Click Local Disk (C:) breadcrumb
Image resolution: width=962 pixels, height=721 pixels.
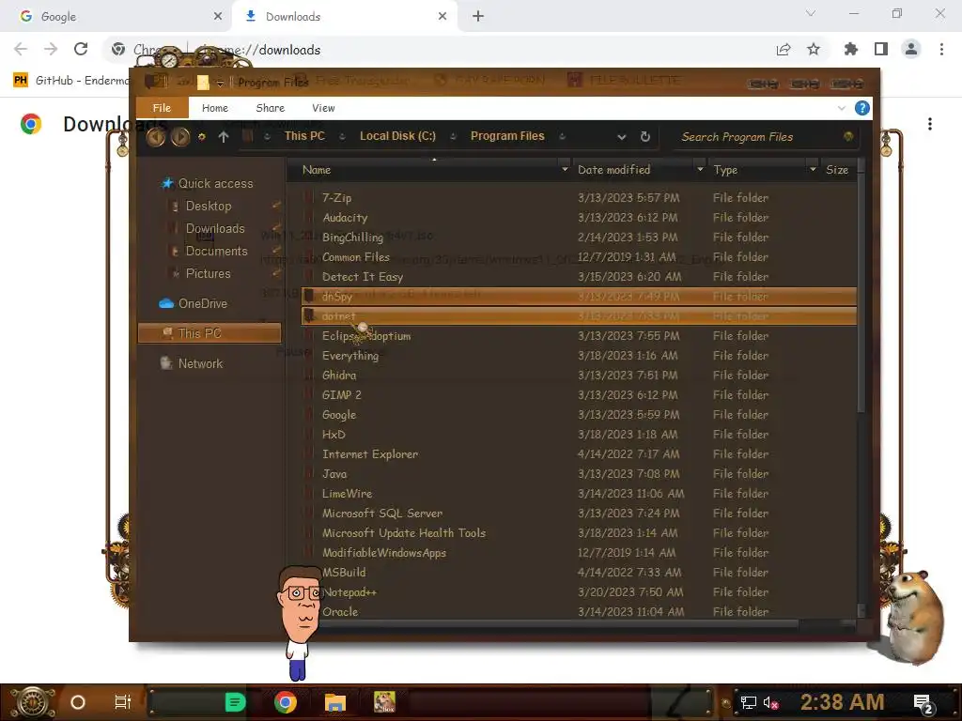point(397,136)
